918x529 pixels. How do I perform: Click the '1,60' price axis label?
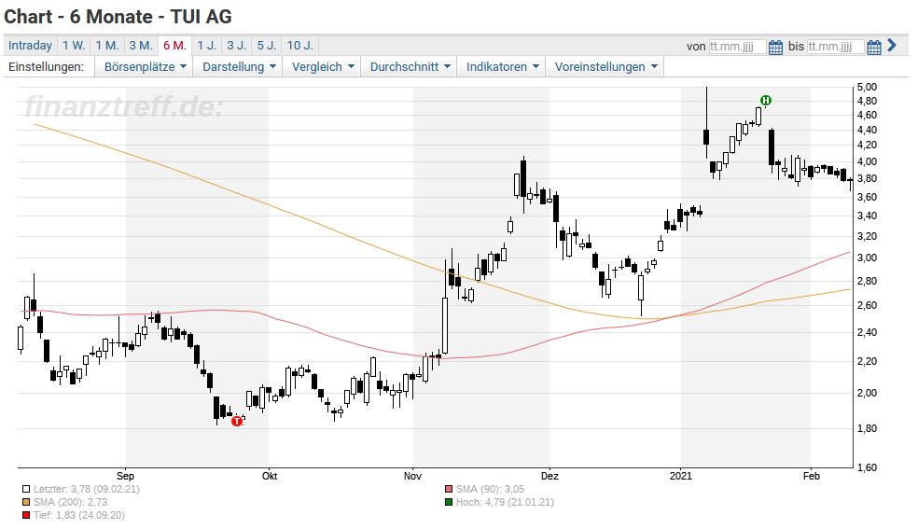[x=867, y=467]
